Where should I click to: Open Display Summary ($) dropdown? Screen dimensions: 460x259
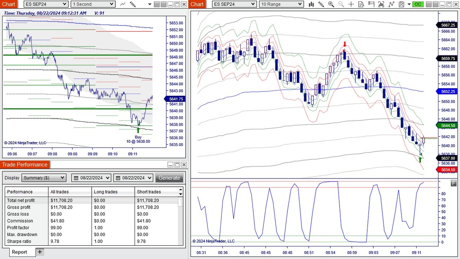coord(44,178)
